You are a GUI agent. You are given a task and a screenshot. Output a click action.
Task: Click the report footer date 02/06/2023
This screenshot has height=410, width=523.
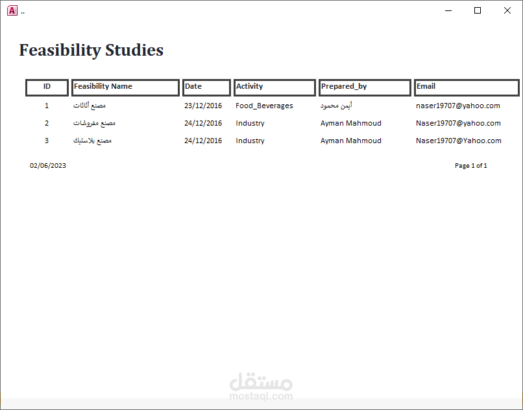point(48,166)
